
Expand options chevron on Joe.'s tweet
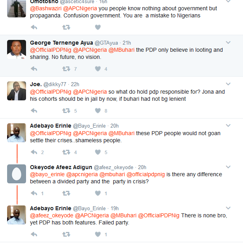(x=228, y=84)
